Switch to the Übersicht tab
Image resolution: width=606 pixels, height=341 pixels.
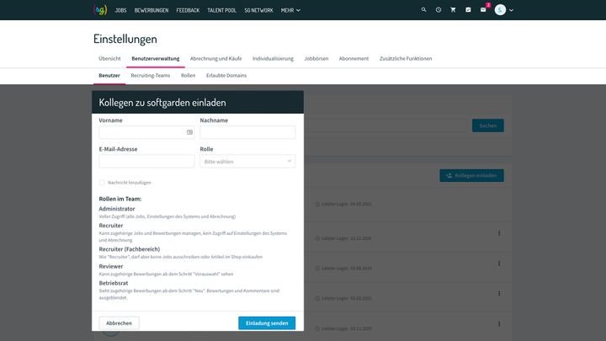109,59
